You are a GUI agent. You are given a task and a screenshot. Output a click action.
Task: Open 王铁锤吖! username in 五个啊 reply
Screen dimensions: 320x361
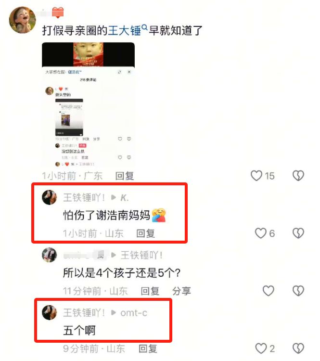[x=84, y=313]
